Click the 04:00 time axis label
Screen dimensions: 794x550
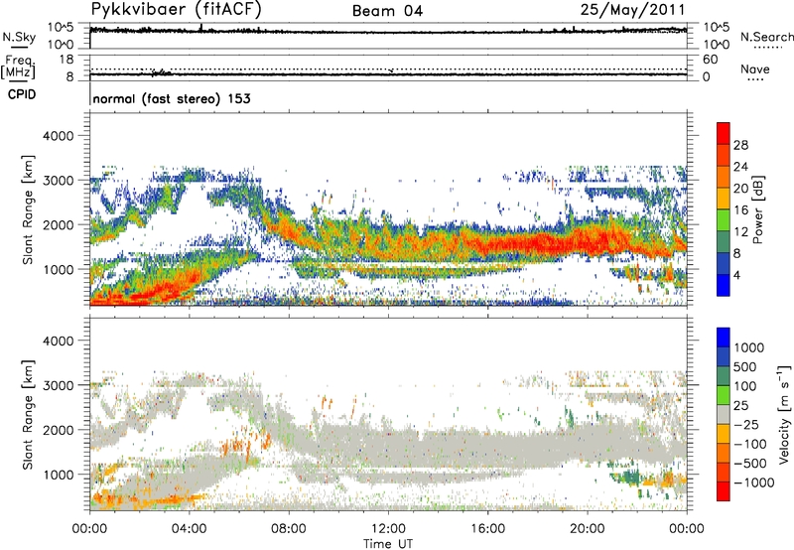click(190, 529)
